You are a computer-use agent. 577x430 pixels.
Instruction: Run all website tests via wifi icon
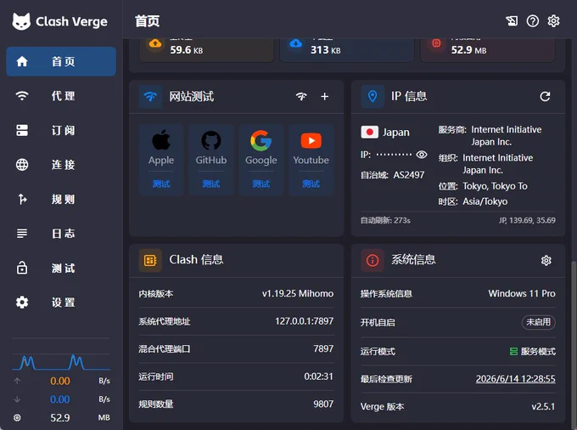(301, 97)
